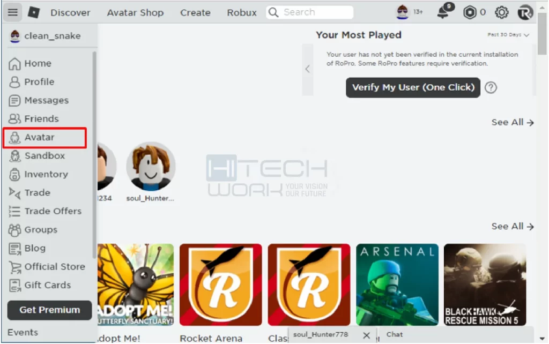Click the Inventory backpack icon
549x344 pixels.
click(x=14, y=174)
